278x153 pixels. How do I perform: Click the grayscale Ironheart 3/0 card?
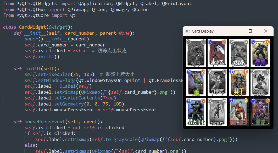click(x=217, y=112)
